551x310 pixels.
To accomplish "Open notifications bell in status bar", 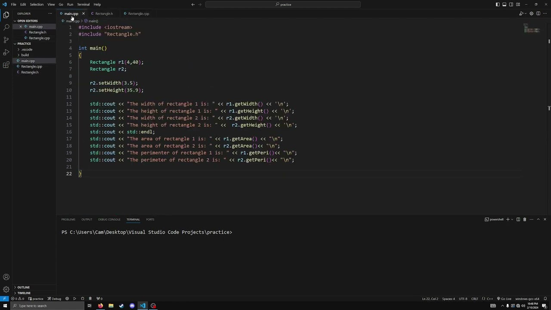I will (x=545, y=299).
